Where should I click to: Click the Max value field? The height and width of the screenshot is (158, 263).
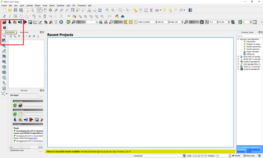tap(178, 22)
